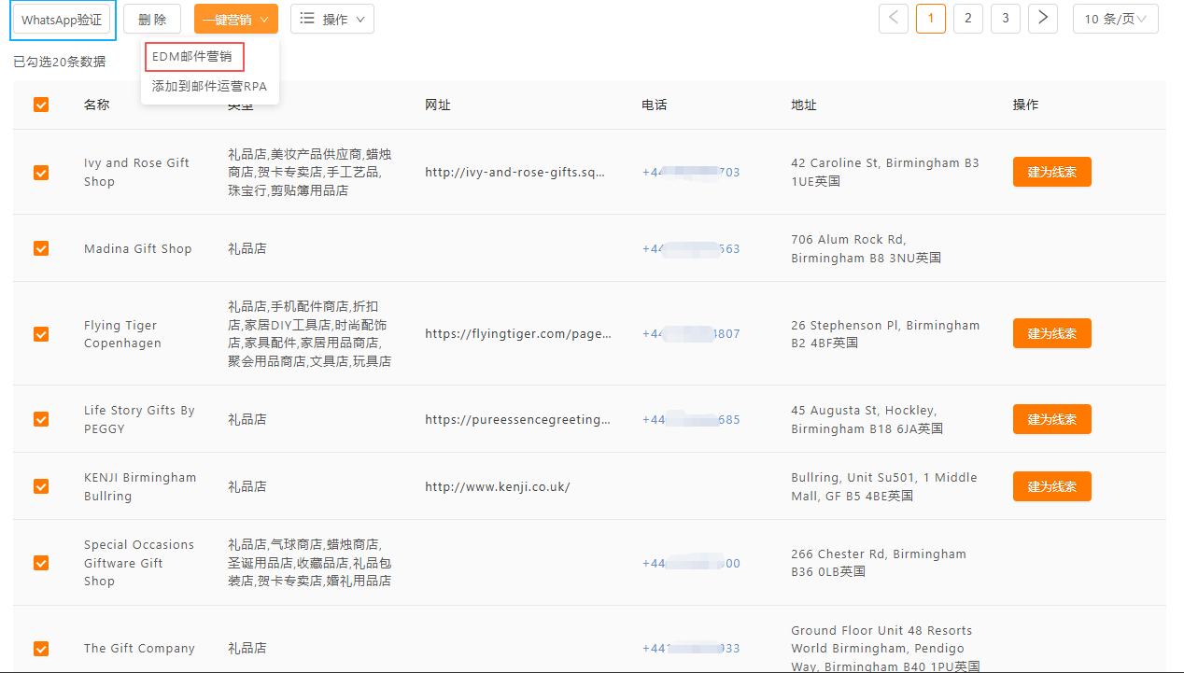Screen dimensions: 1184x673
Task: Click the 删除 button
Action: pos(152,20)
